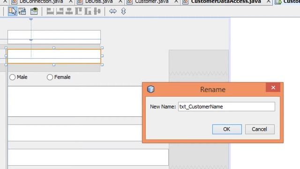Align components bottom in row
The height and width of the screenshot is (169, 300).
(x=88, y=11)
